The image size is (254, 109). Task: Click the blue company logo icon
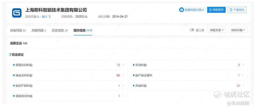click(x=17, y=13)
